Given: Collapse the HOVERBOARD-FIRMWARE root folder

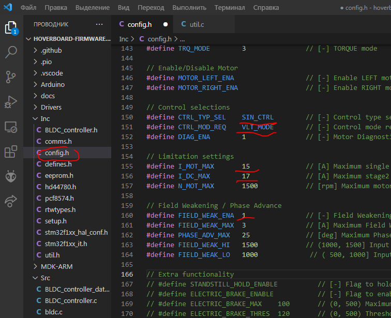Looking at the screenshot, I should click(x=71, y=38).
